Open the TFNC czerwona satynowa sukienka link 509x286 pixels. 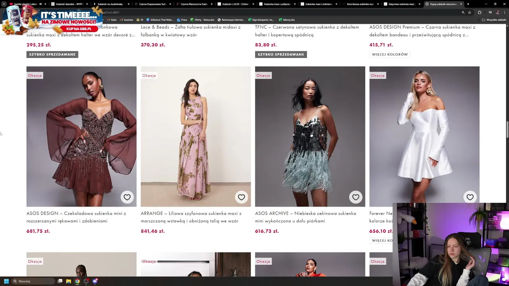point(307,31)
